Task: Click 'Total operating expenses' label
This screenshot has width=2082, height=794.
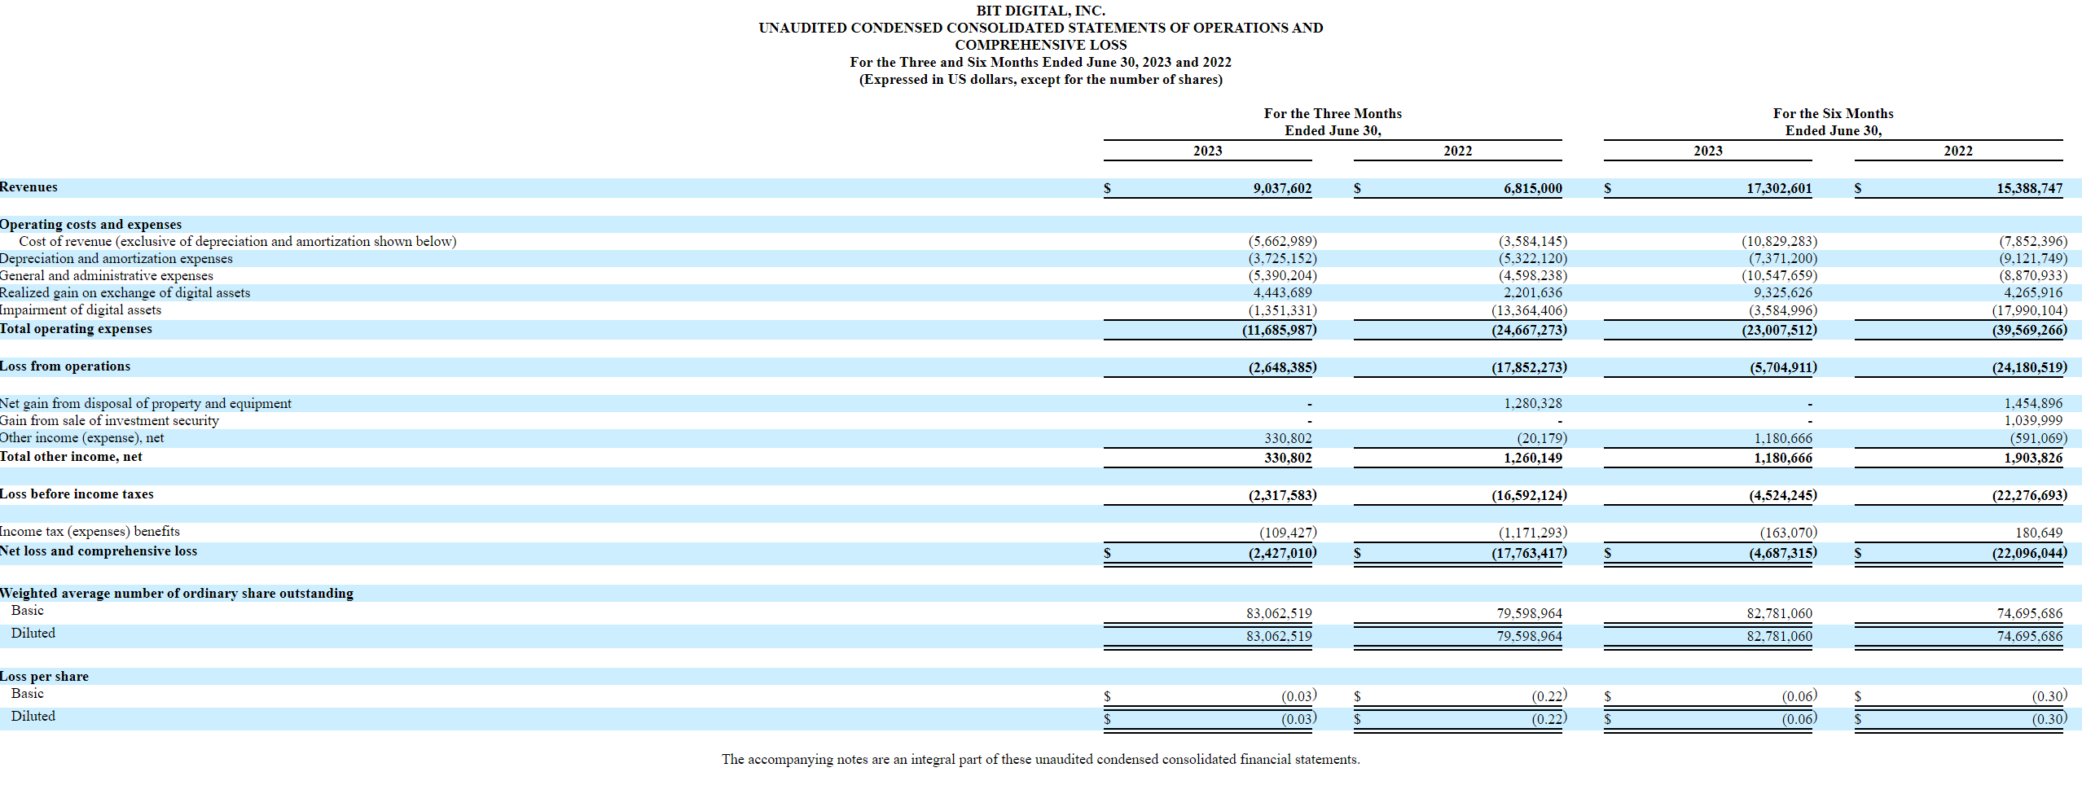Action: tap(76, 328)
